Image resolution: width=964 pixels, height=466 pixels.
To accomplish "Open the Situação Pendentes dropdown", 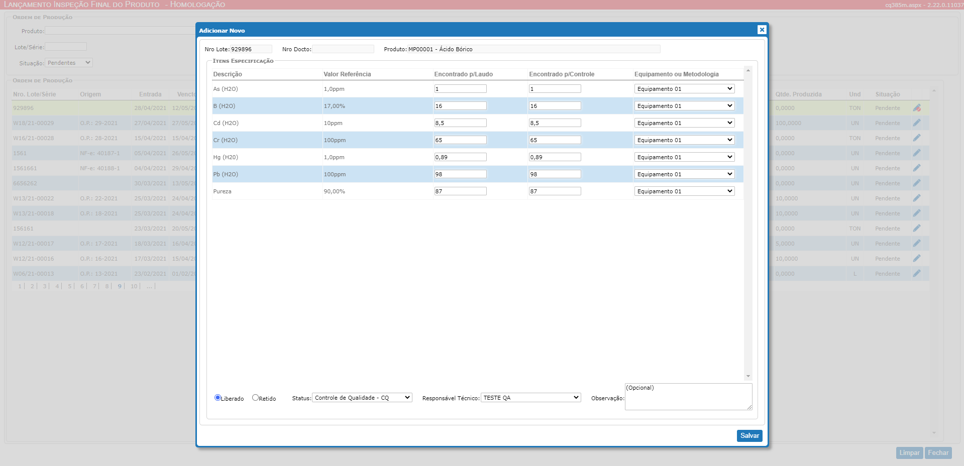I will coord(69,63).
